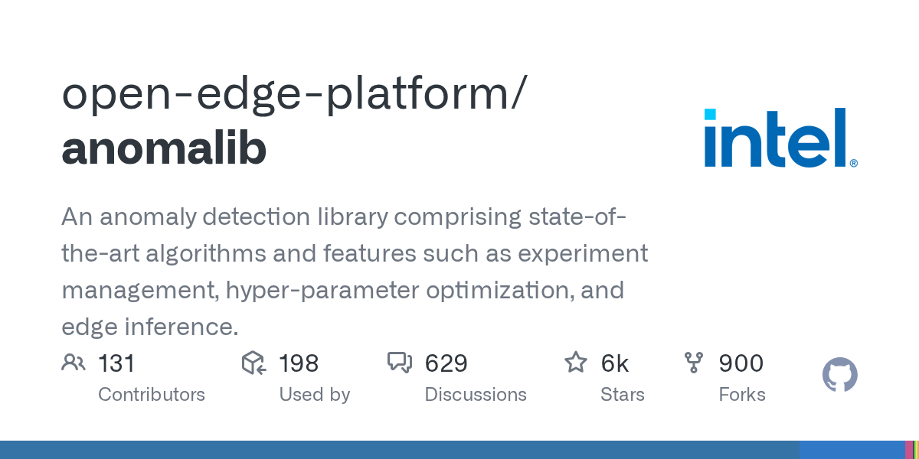The width and height of the screenshot is (919, 459).
Task: Click the Discussions label text
Action: click(x=476, y=395)
